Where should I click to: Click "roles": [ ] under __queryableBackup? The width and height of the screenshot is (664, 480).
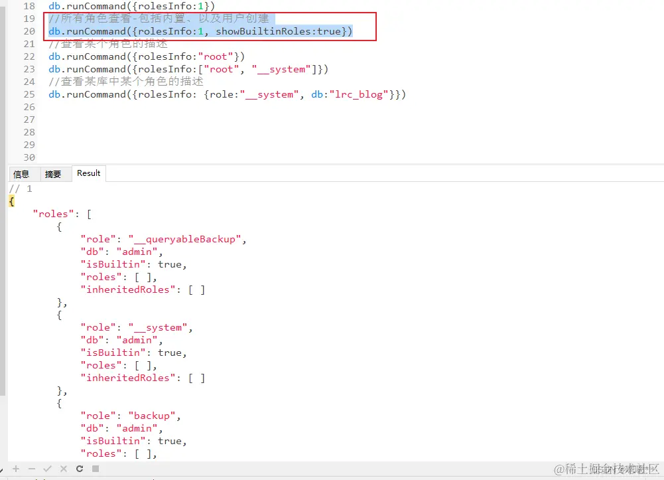116,277
